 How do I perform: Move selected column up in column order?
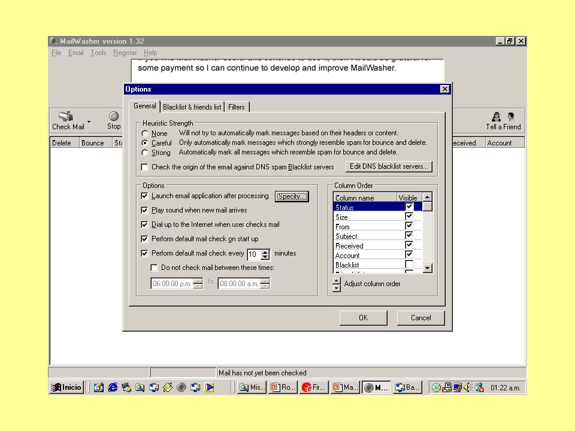[336, 281]
